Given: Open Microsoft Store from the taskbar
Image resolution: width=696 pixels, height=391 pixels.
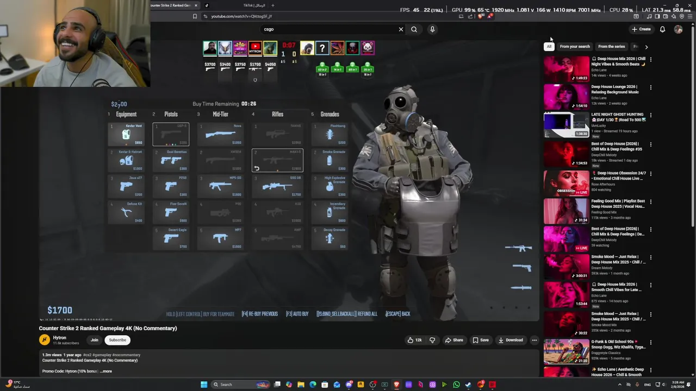Looking at the screenshot, I should (x=325, y=384).
